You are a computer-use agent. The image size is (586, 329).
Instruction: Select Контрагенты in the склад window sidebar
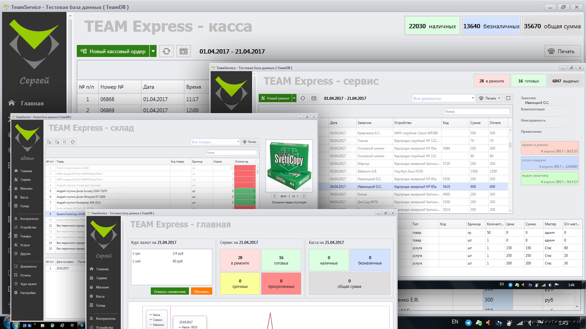[29, 218]
